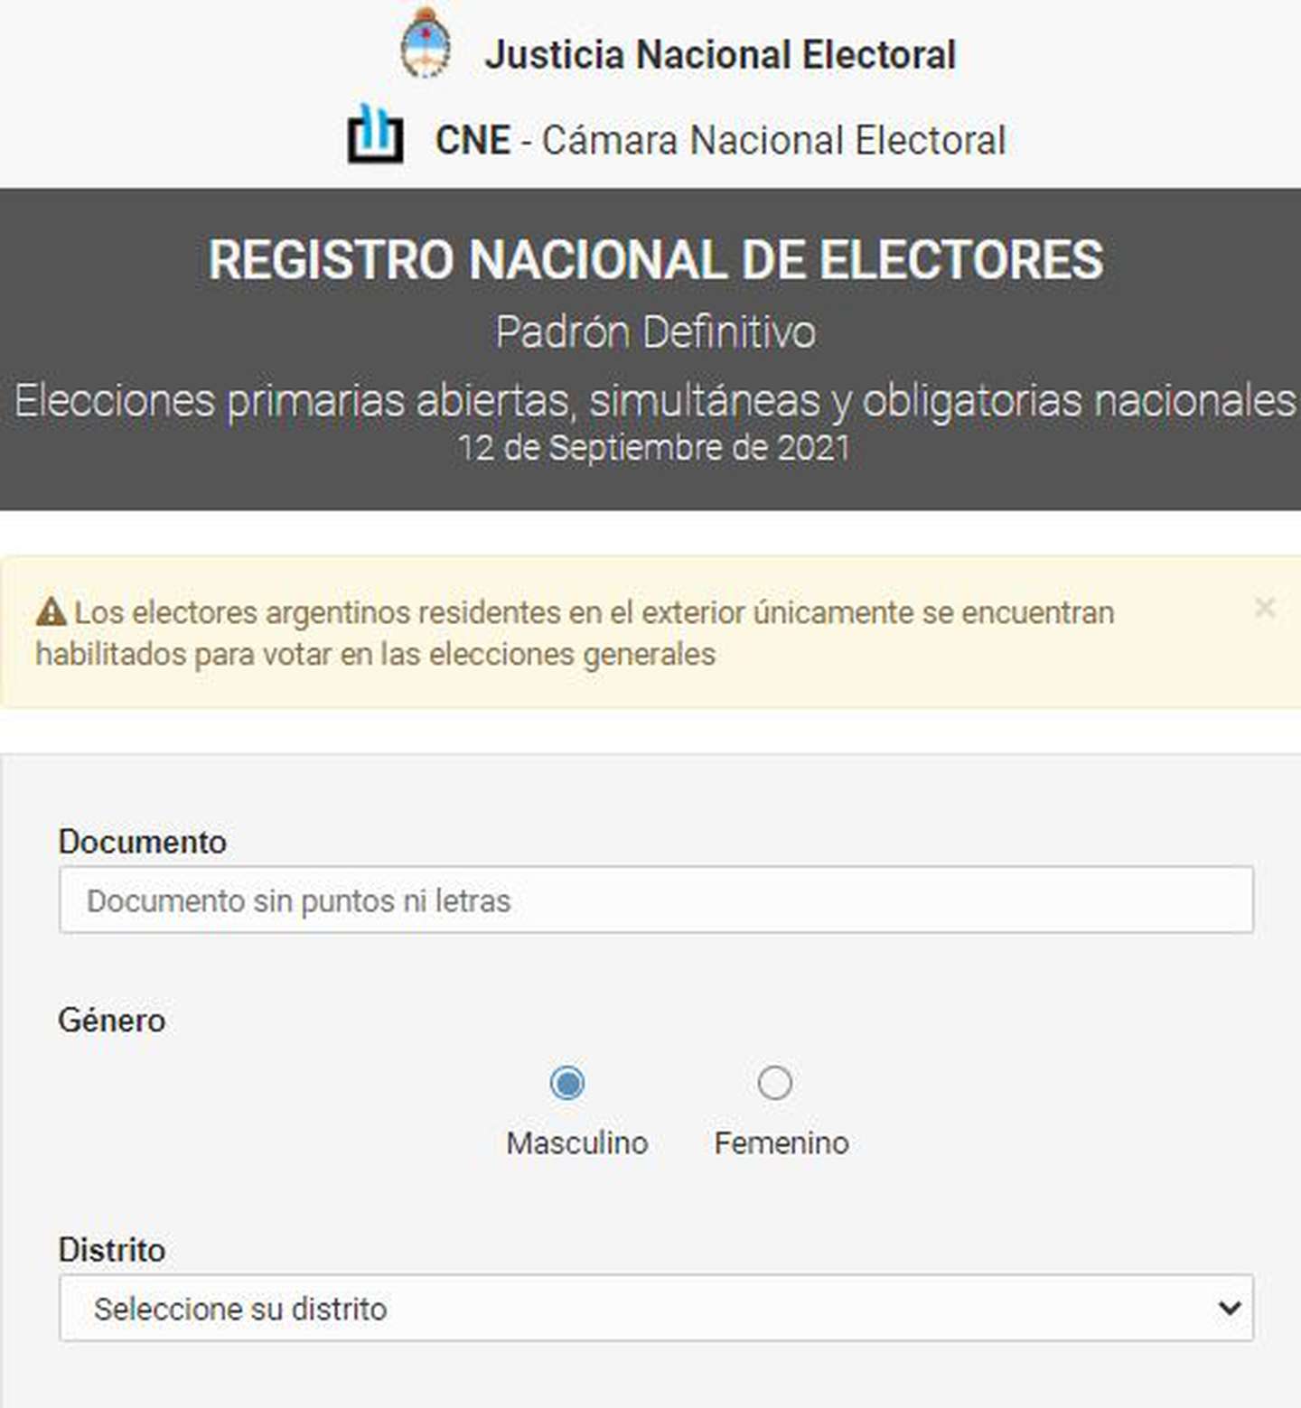Click the CNE logo icon
1301x1408 pixels.
[x=375, y=134]
